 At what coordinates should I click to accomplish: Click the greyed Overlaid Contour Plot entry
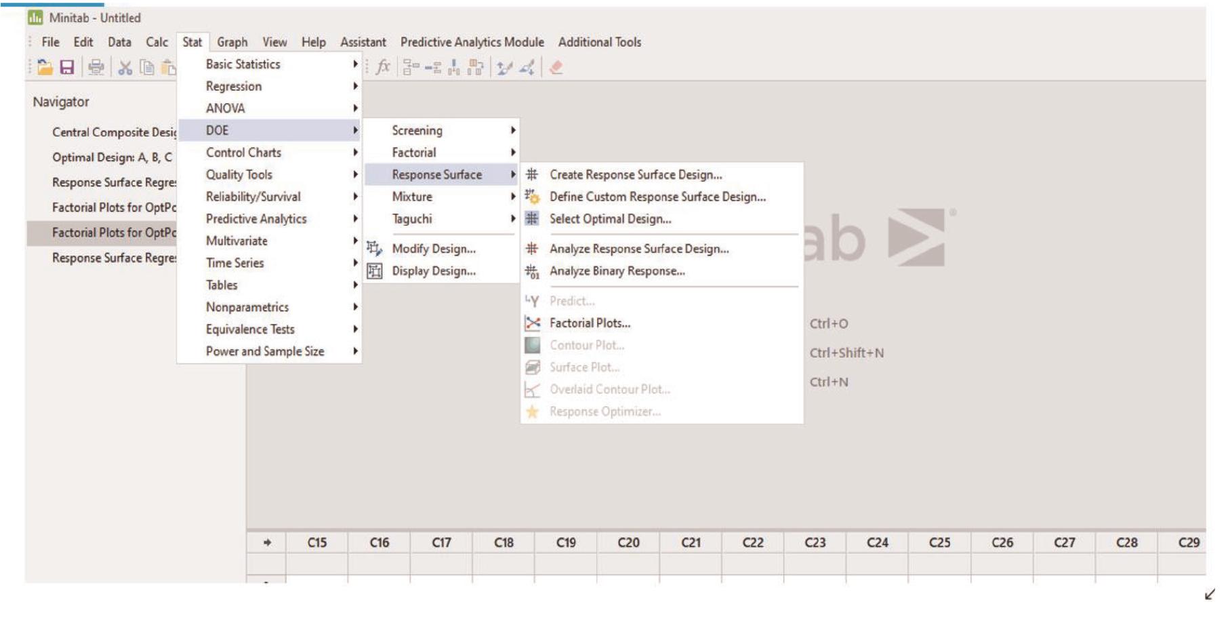click(661, 389)
